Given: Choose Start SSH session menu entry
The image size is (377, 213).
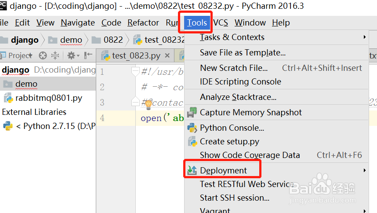Looking at the screenshot, I should pyautogui.click(x=235, y=198).
